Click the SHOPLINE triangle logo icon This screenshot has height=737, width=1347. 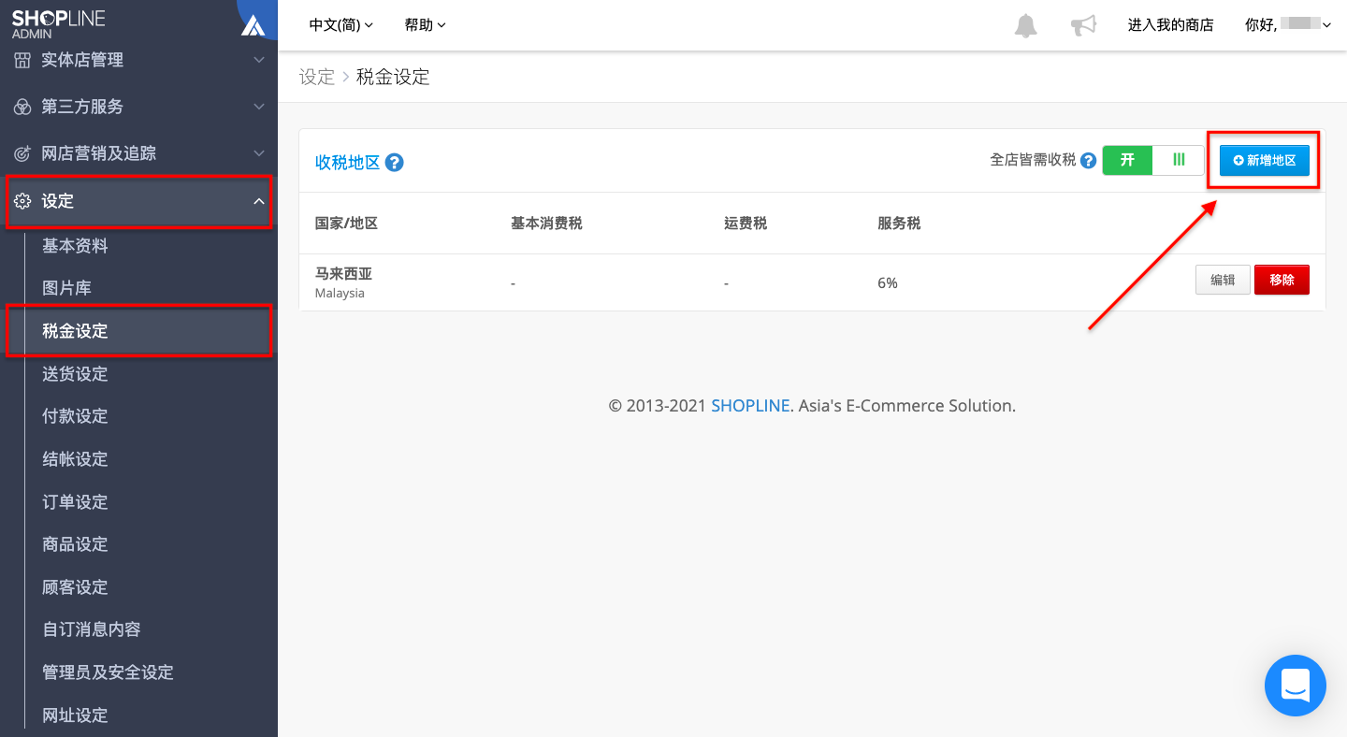click(253, 25)
